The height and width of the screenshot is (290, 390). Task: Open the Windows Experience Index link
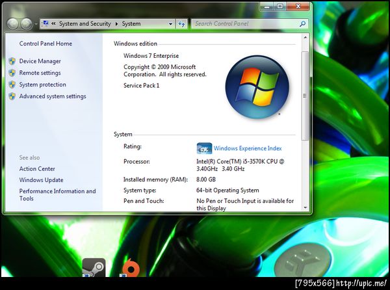pyautogui.click(x=248, y=148)
